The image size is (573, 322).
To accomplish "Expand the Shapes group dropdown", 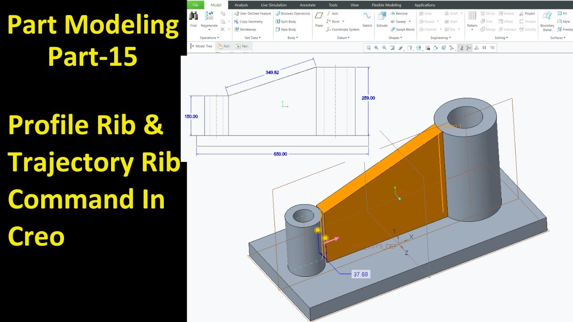I will coord(395,38).
